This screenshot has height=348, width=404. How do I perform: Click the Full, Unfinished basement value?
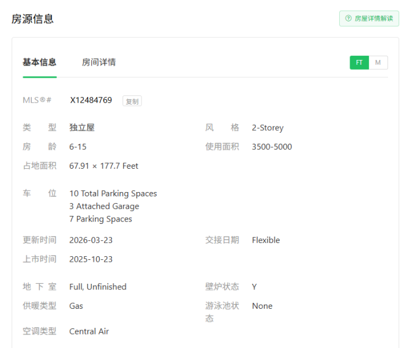click(x=98, y=287)
